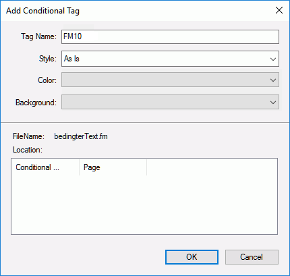Click the Background dropdown chevron arrow
Screen dimensions: 290x276
[273, 103]
